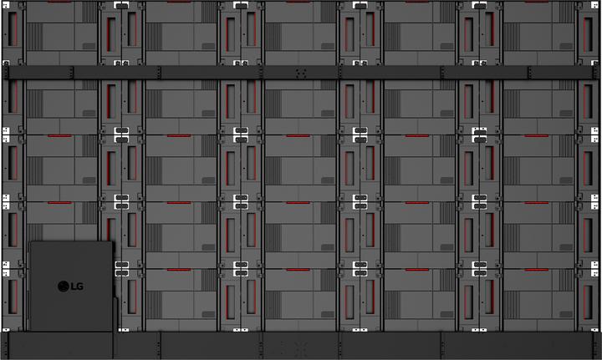602x360 pixels.
Task: Click the LG logo text
Action: pos(70,286)
